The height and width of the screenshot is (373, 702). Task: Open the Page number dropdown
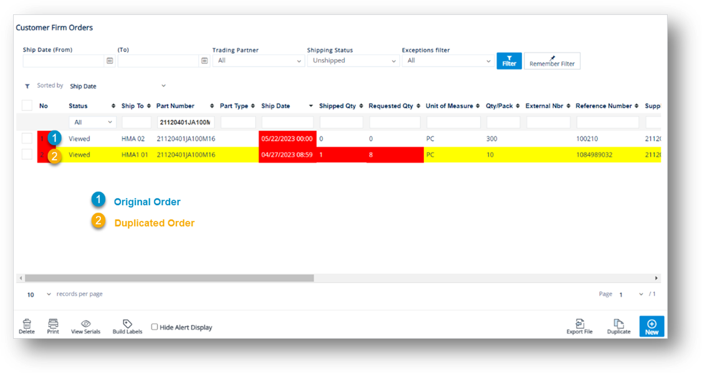632,294
